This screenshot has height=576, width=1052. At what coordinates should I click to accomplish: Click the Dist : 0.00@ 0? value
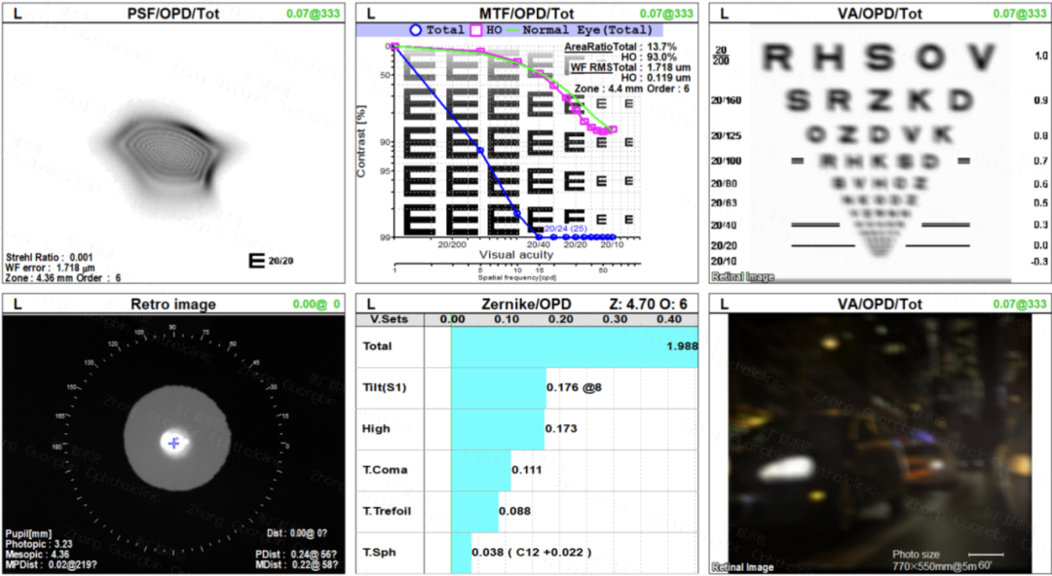(296, 533)
